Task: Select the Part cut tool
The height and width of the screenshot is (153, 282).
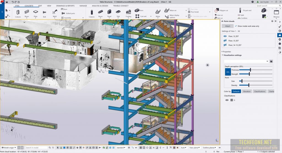Action: click(x=218, y=18)
